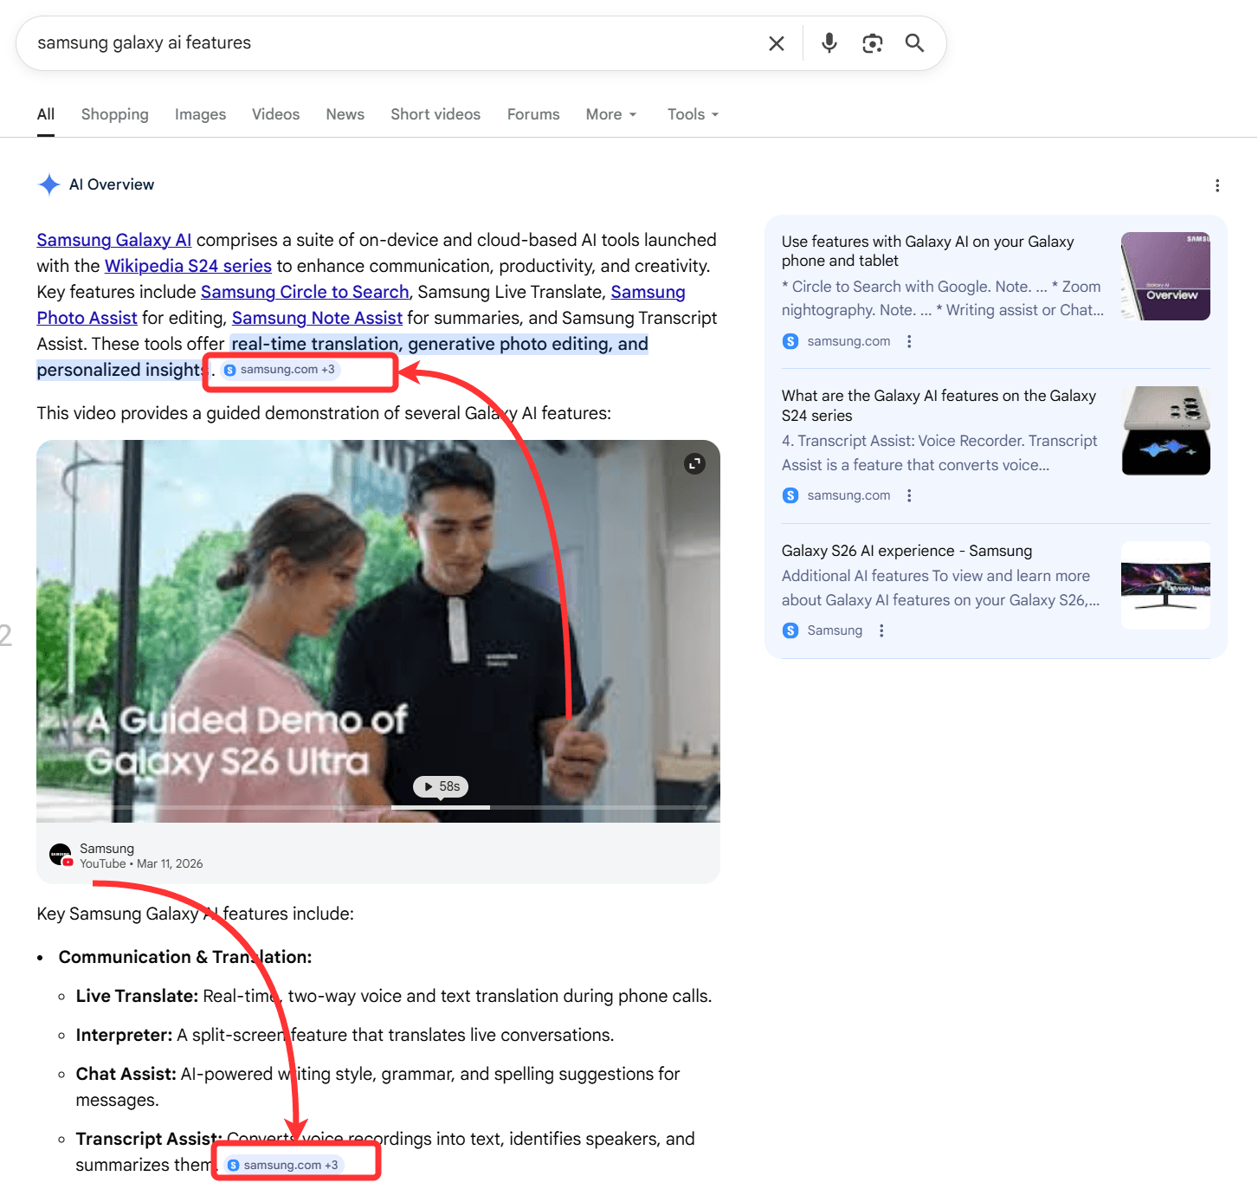Open the three-dot menu beside AI Overview
The height and width of the screenshot is (1189, 1258).
pos(1217,185)
